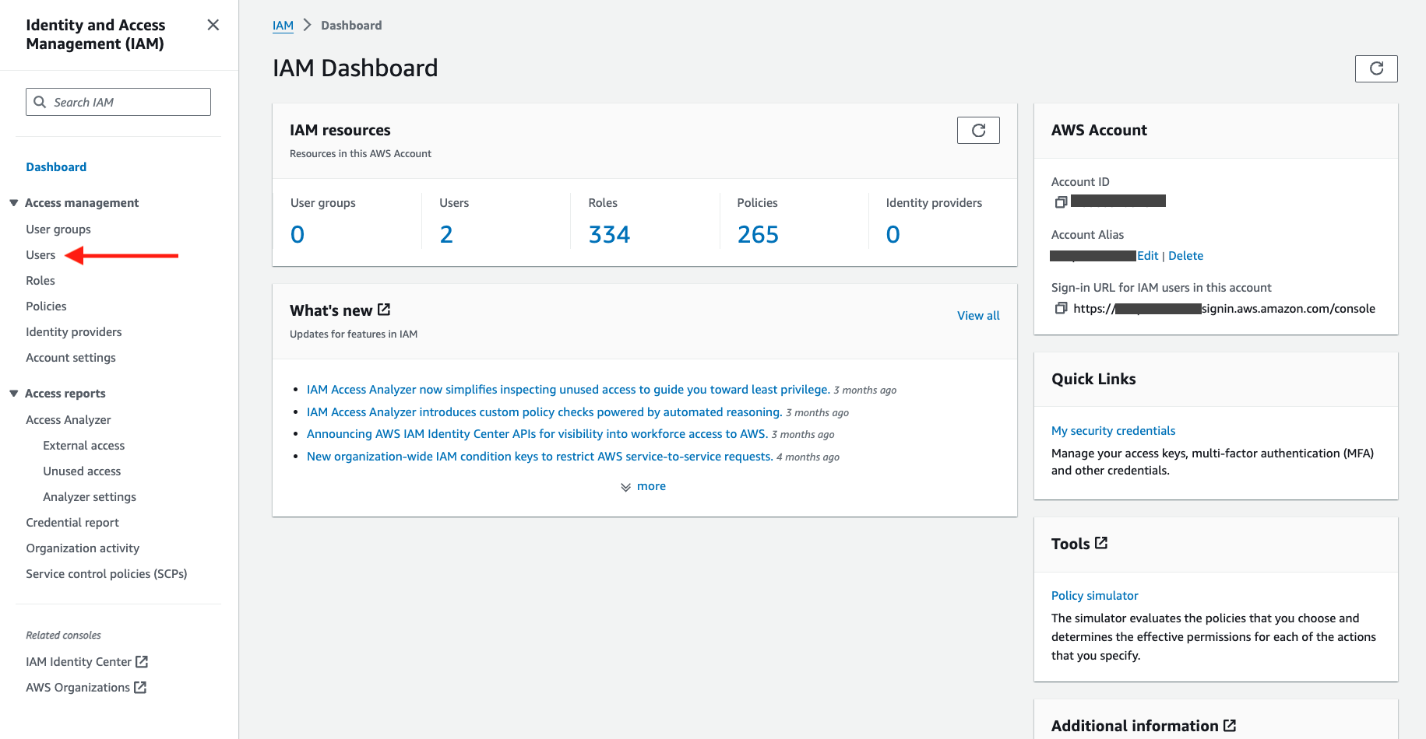Image resolution: width=1426 pixels, height=739 pixels.
Task: Open Users in the sidebar
Action: point(40,255)
